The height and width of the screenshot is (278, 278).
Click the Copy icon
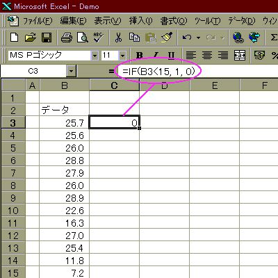[x=134, y=38]
